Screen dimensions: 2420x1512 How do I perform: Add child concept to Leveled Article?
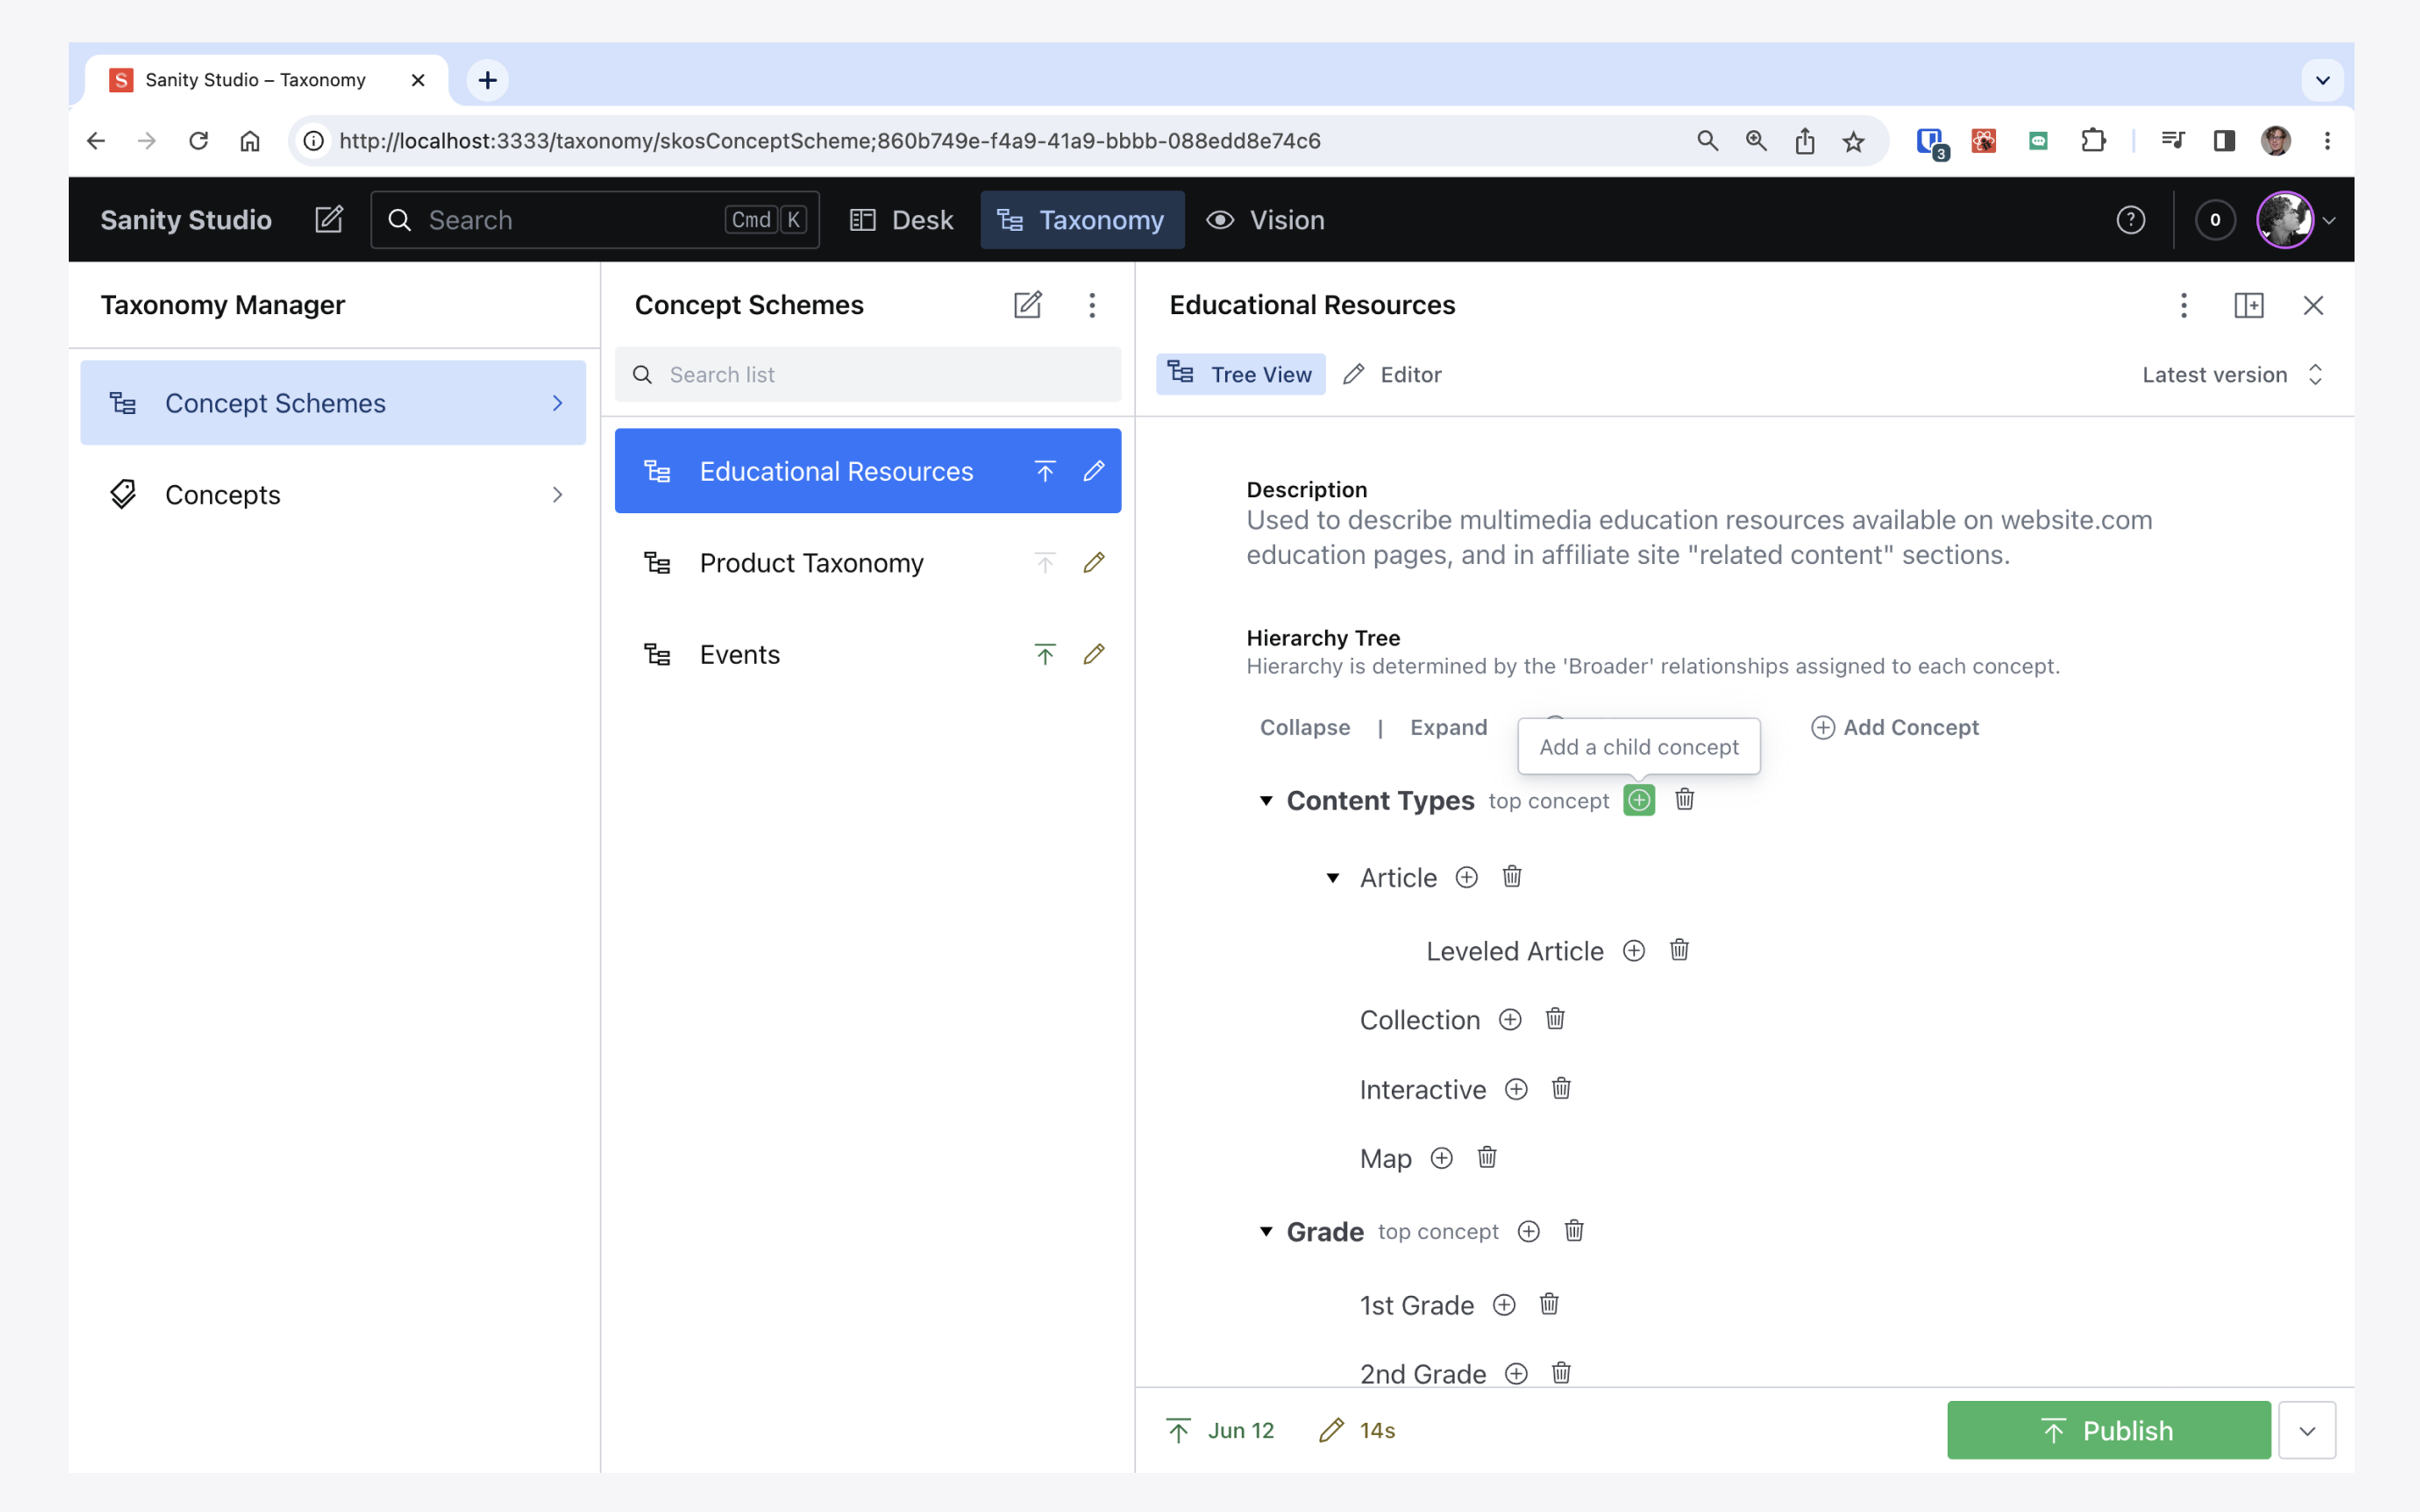click(1634, 950)
